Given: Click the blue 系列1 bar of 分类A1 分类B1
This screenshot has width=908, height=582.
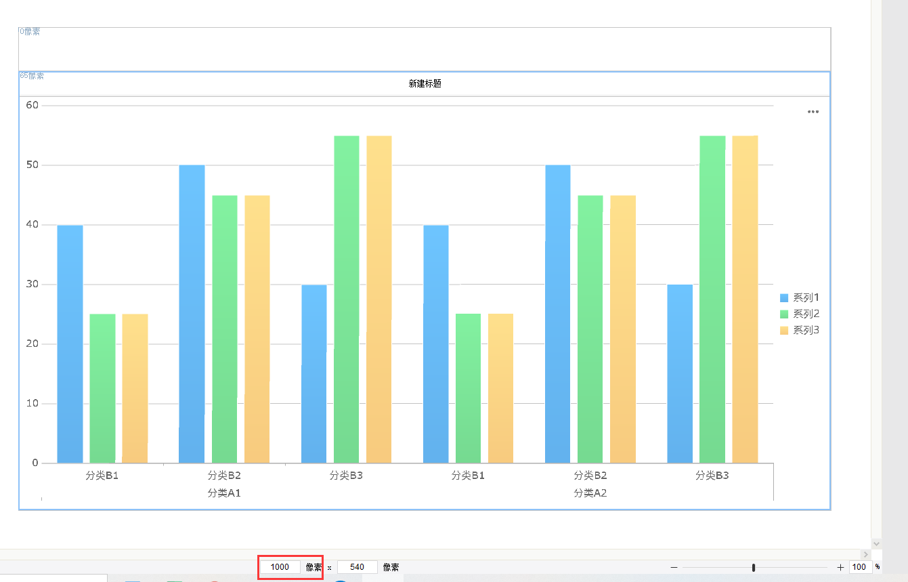Looking at the screenshot, I should click(70, 344).
